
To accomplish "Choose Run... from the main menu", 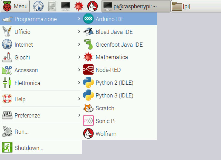I will coord(21,132).
